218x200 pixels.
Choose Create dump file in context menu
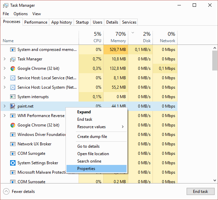coord(97,137)
